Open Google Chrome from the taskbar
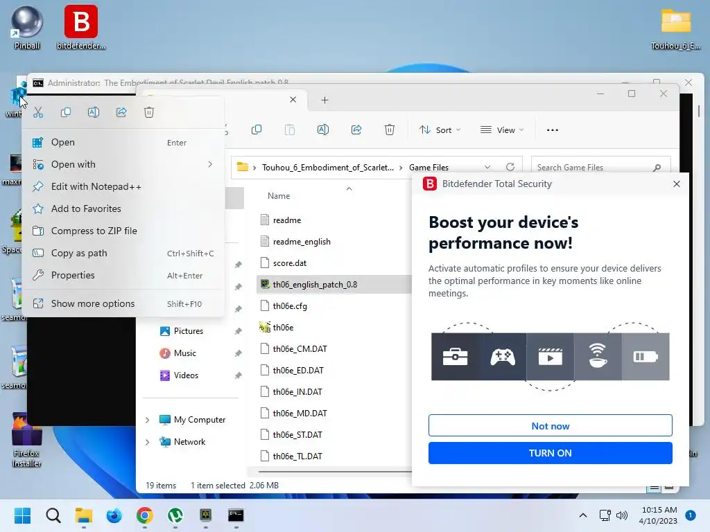Image resolution: width=710 pixels, height=532 pixels. (x=144, y=515)
